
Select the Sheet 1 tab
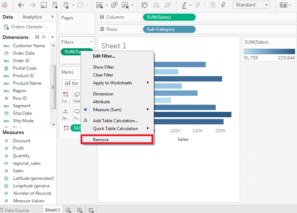(x=52, y=210)
